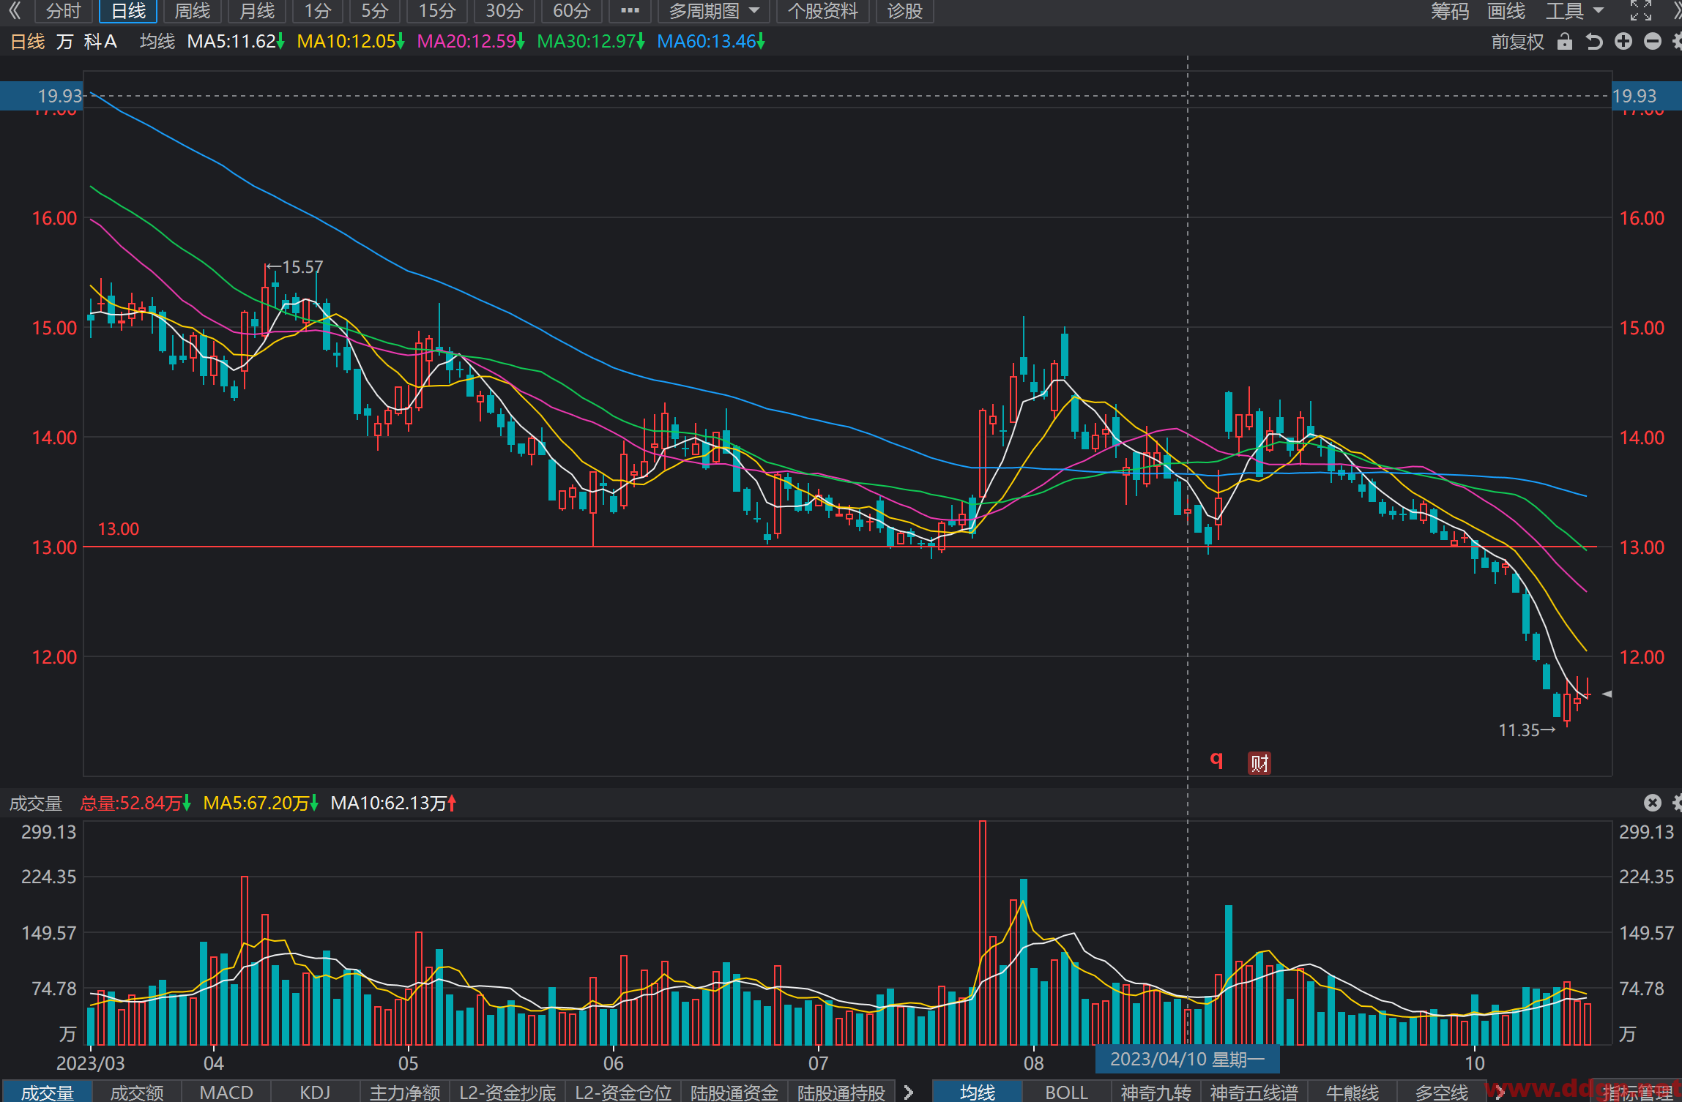
Task: Click the lock icon beside 前复权
Action: pyautogui.click(x=1564, y=42)
